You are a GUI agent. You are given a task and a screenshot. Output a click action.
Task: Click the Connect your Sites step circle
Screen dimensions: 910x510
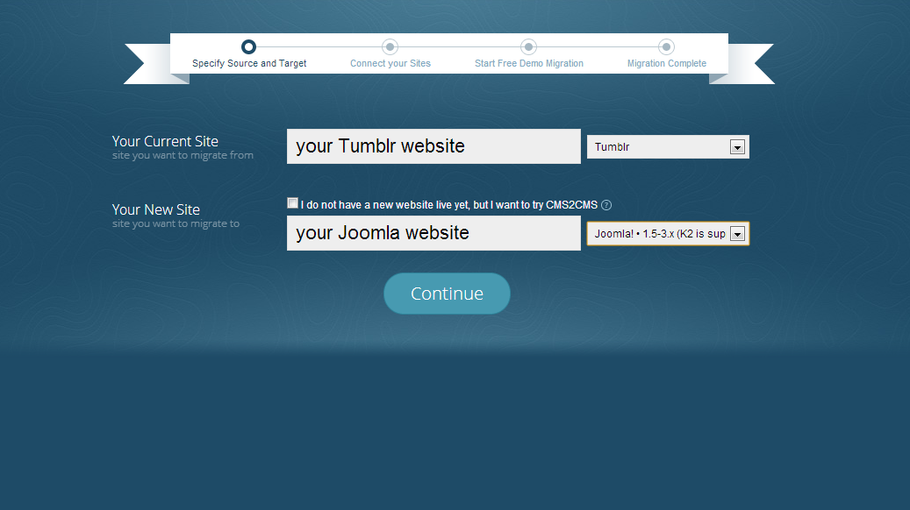click(390, 47)
